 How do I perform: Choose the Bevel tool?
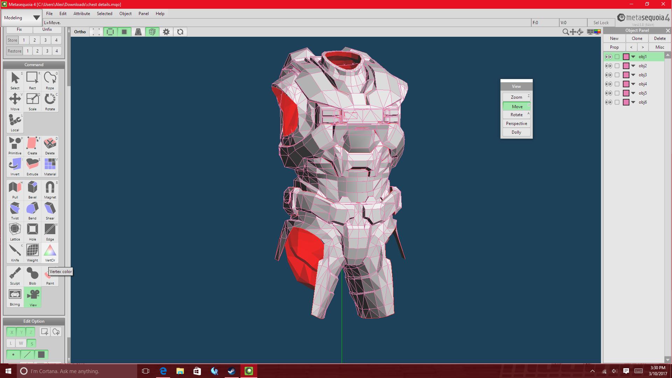pos(33,190)
